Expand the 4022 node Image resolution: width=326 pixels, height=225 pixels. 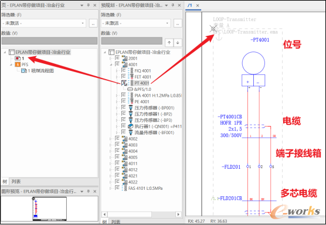pos(111,182)
